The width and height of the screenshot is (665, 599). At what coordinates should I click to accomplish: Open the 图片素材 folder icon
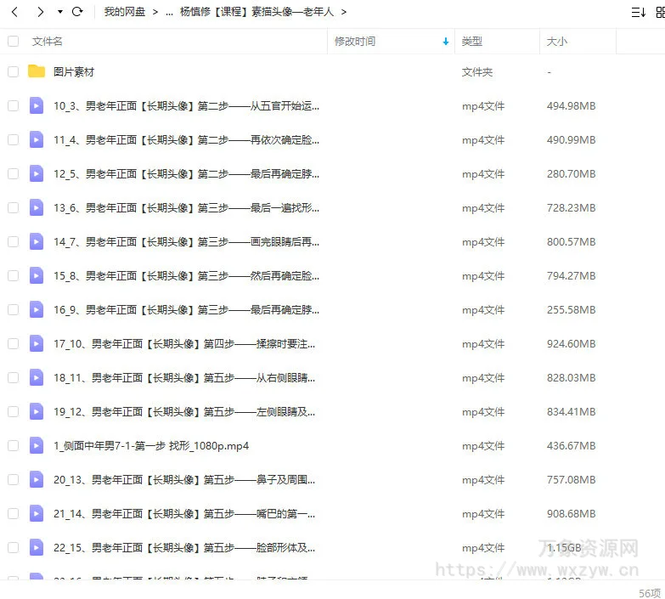coord(37,71)
